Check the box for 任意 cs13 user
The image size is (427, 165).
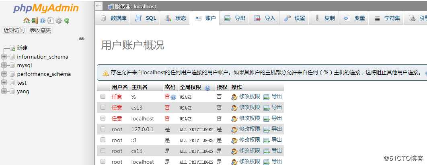click(x=103, y=107)
